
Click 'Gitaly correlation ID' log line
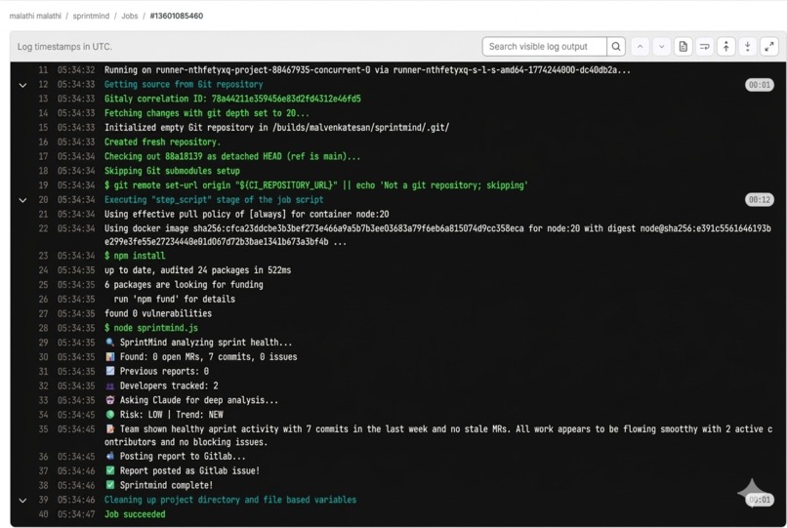coord(232,99)
